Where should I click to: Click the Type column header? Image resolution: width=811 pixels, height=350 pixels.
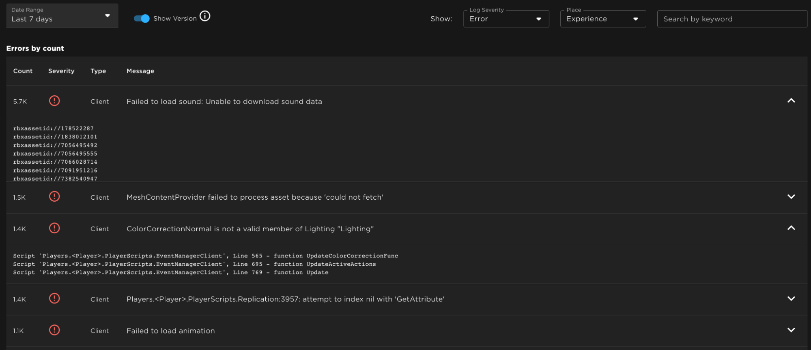coord(98,71)
